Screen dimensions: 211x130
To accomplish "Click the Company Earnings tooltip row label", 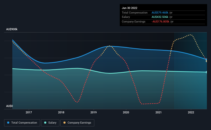I will click(x=134, y=21).
